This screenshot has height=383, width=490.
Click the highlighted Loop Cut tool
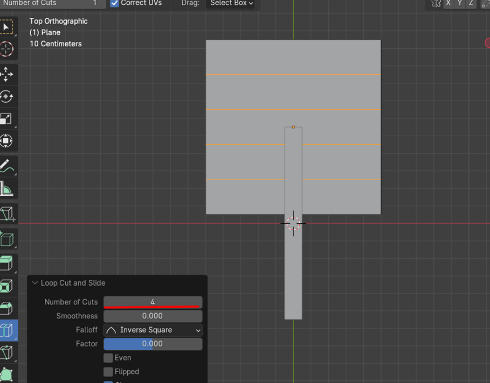pos(7,330)
